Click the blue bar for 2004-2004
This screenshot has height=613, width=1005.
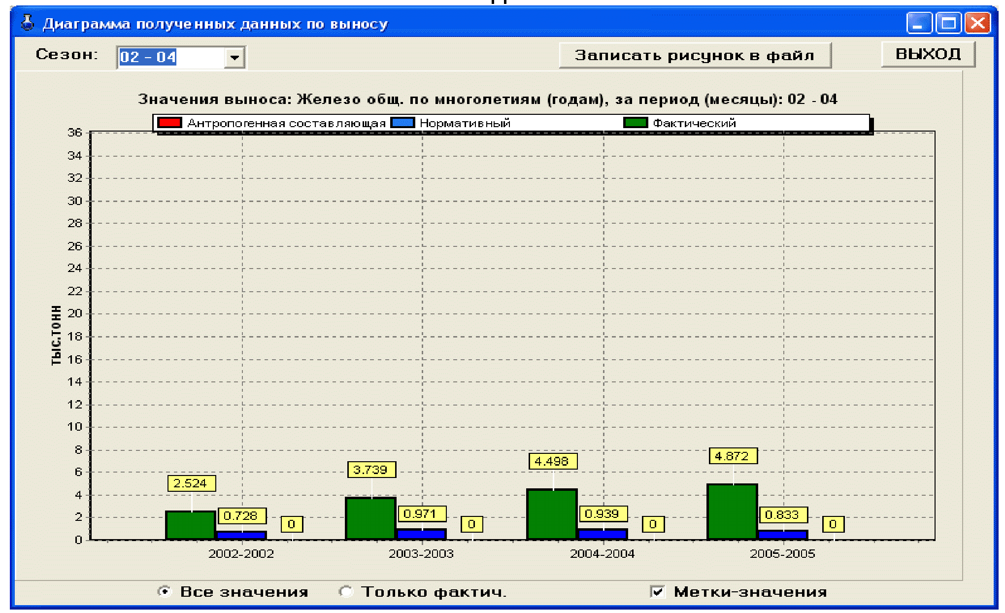pos(603,534)
